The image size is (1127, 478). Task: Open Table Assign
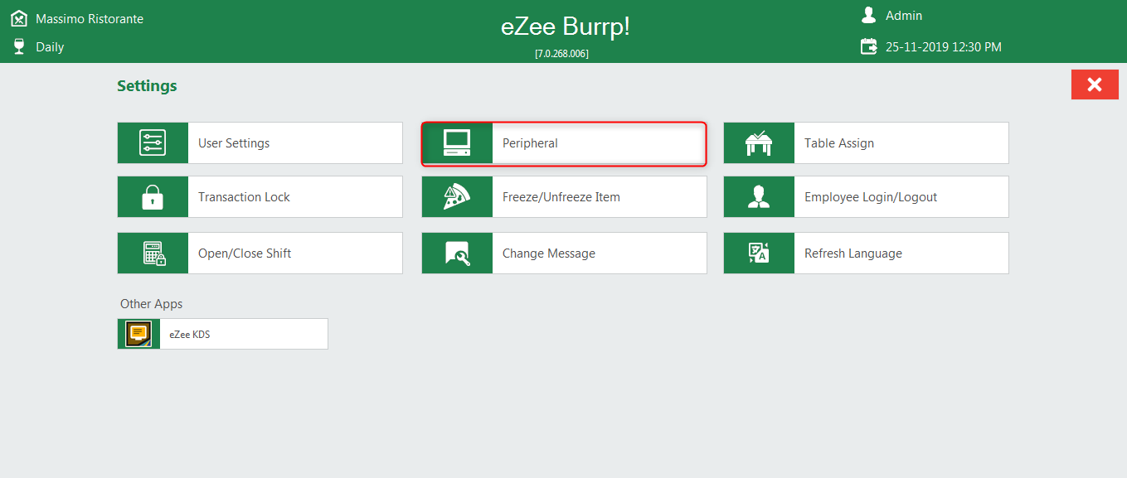point(866,143)
